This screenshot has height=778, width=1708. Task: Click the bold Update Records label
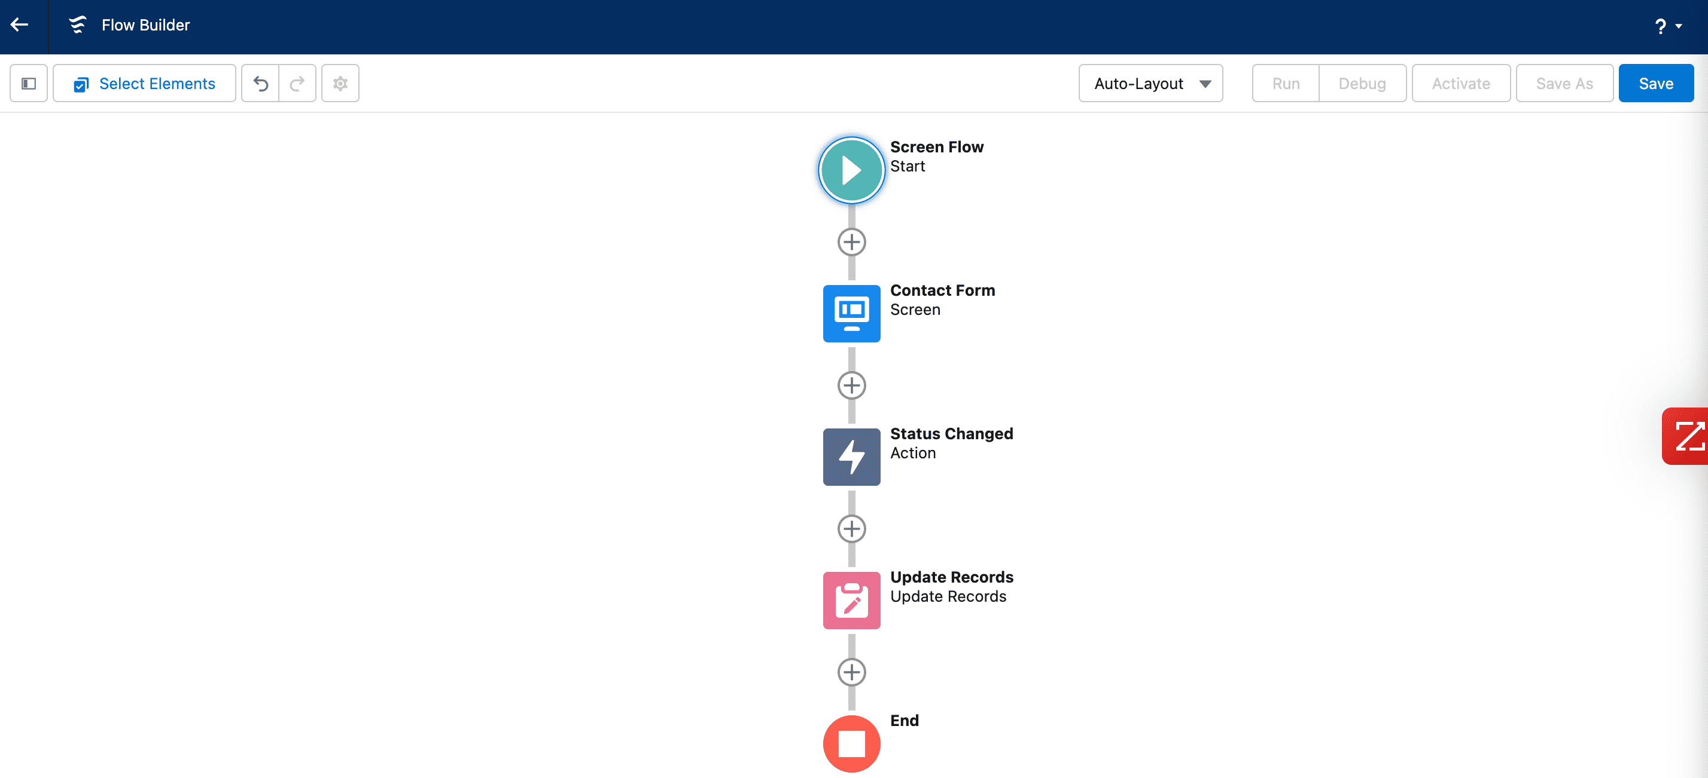click(x=951, y=577)
